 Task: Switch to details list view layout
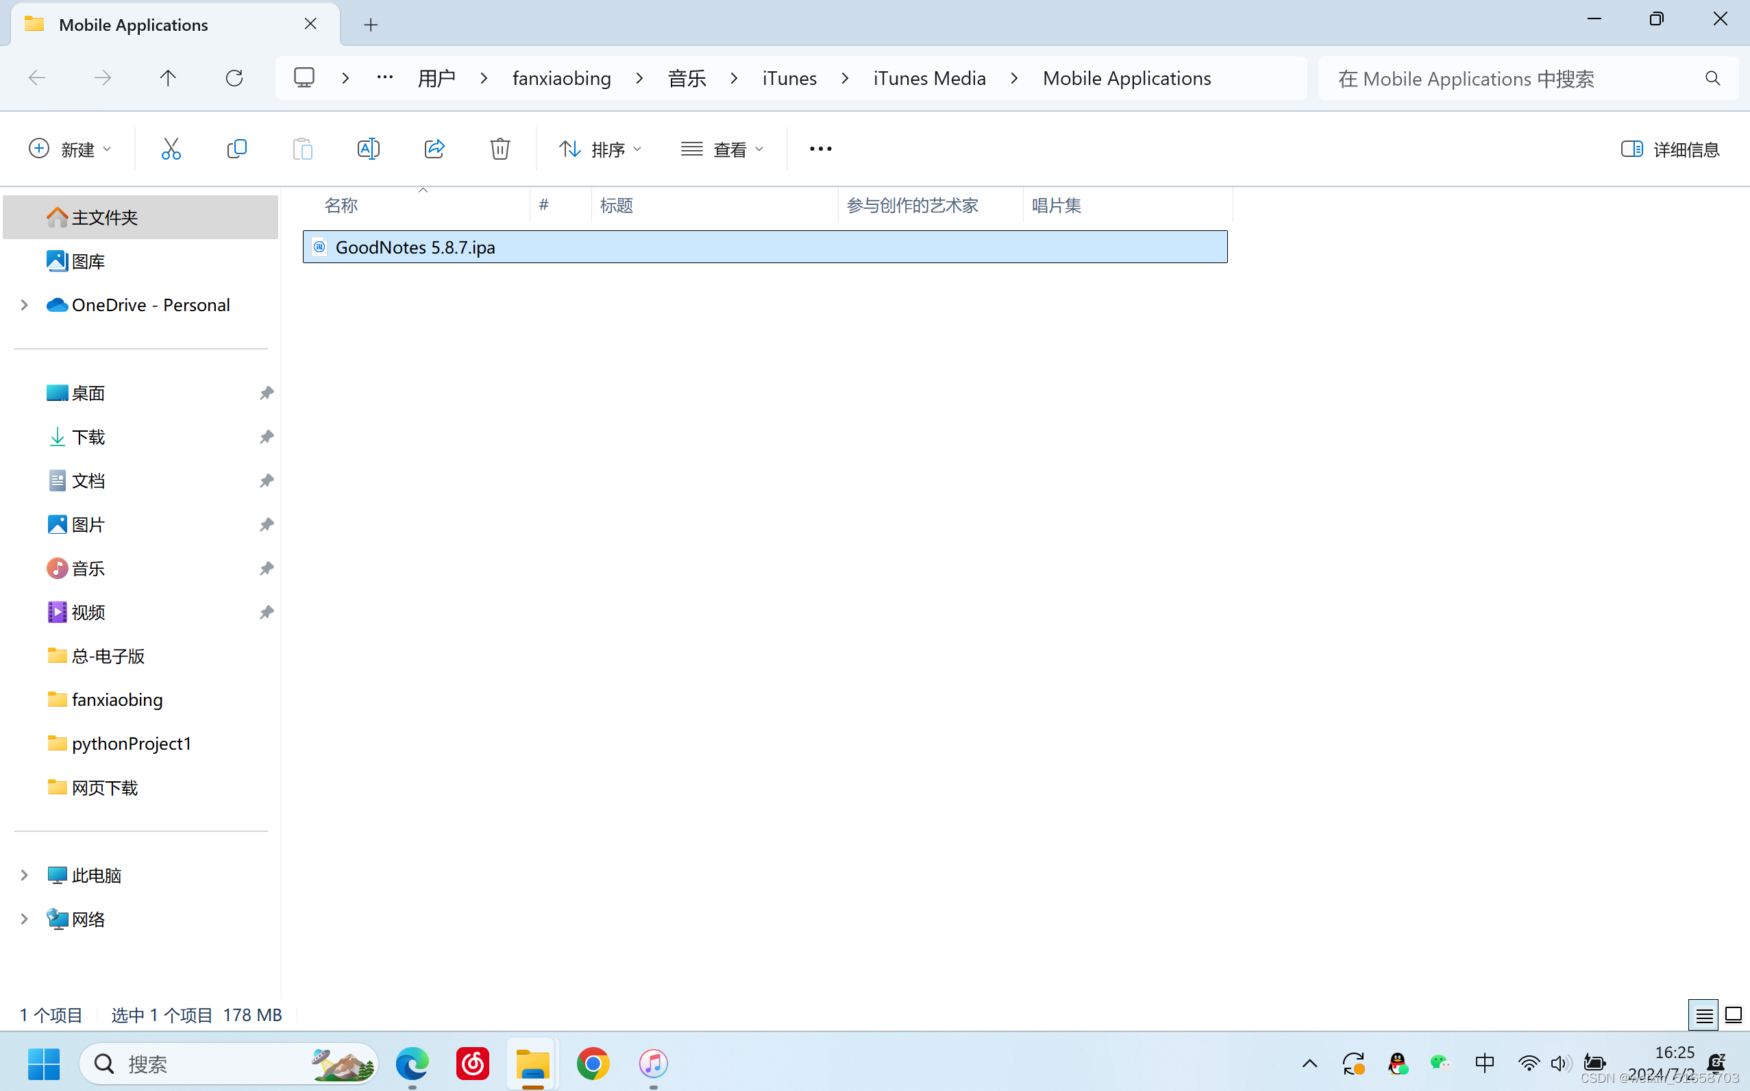1703,1015
